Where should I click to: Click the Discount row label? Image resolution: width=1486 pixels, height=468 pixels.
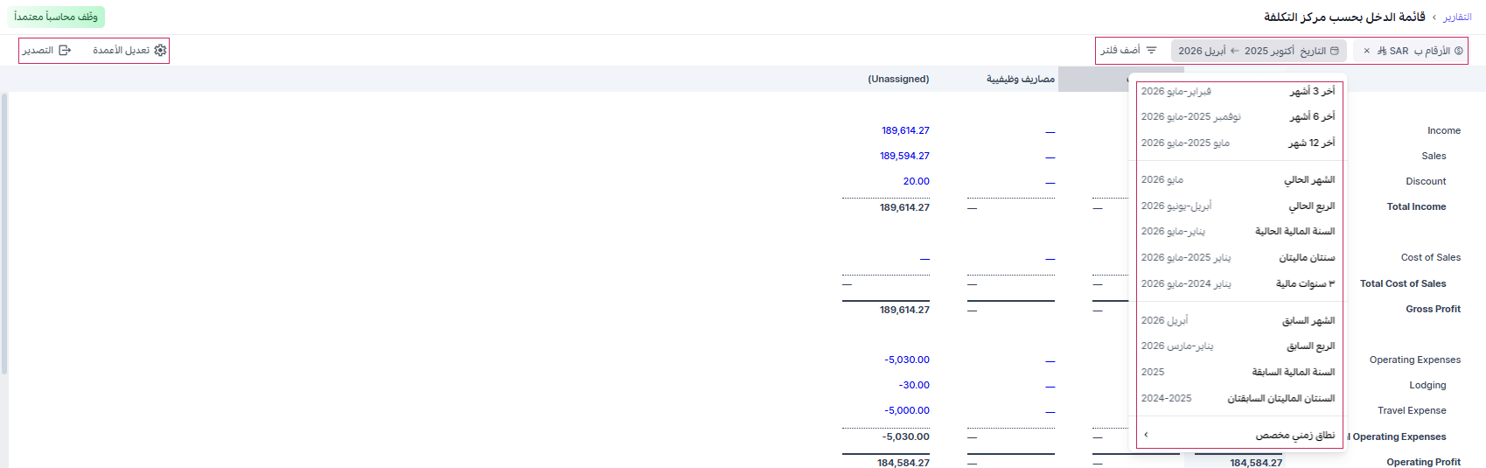click(1426, 181)
